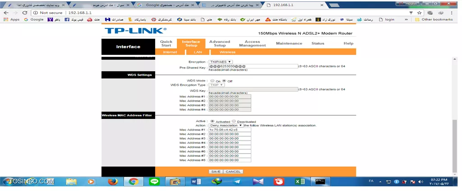Select Activated for MAC filter
The width and height of the screenshot is (462, 191).
point(213,121)
